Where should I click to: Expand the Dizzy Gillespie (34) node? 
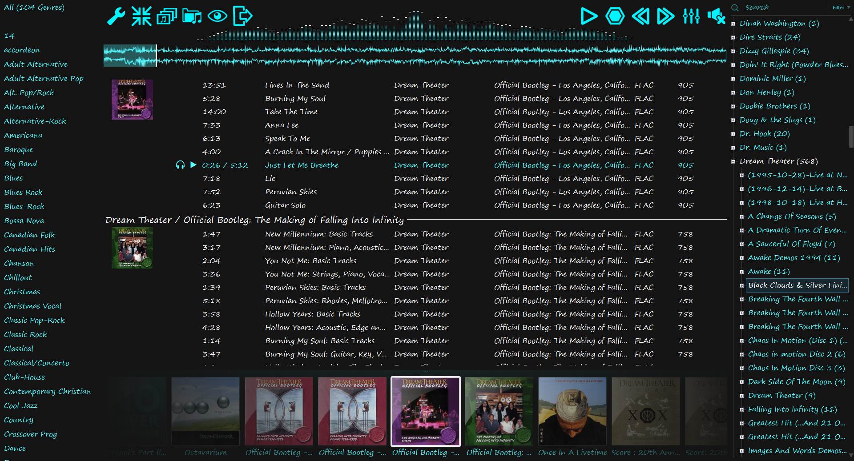point(733,51)
